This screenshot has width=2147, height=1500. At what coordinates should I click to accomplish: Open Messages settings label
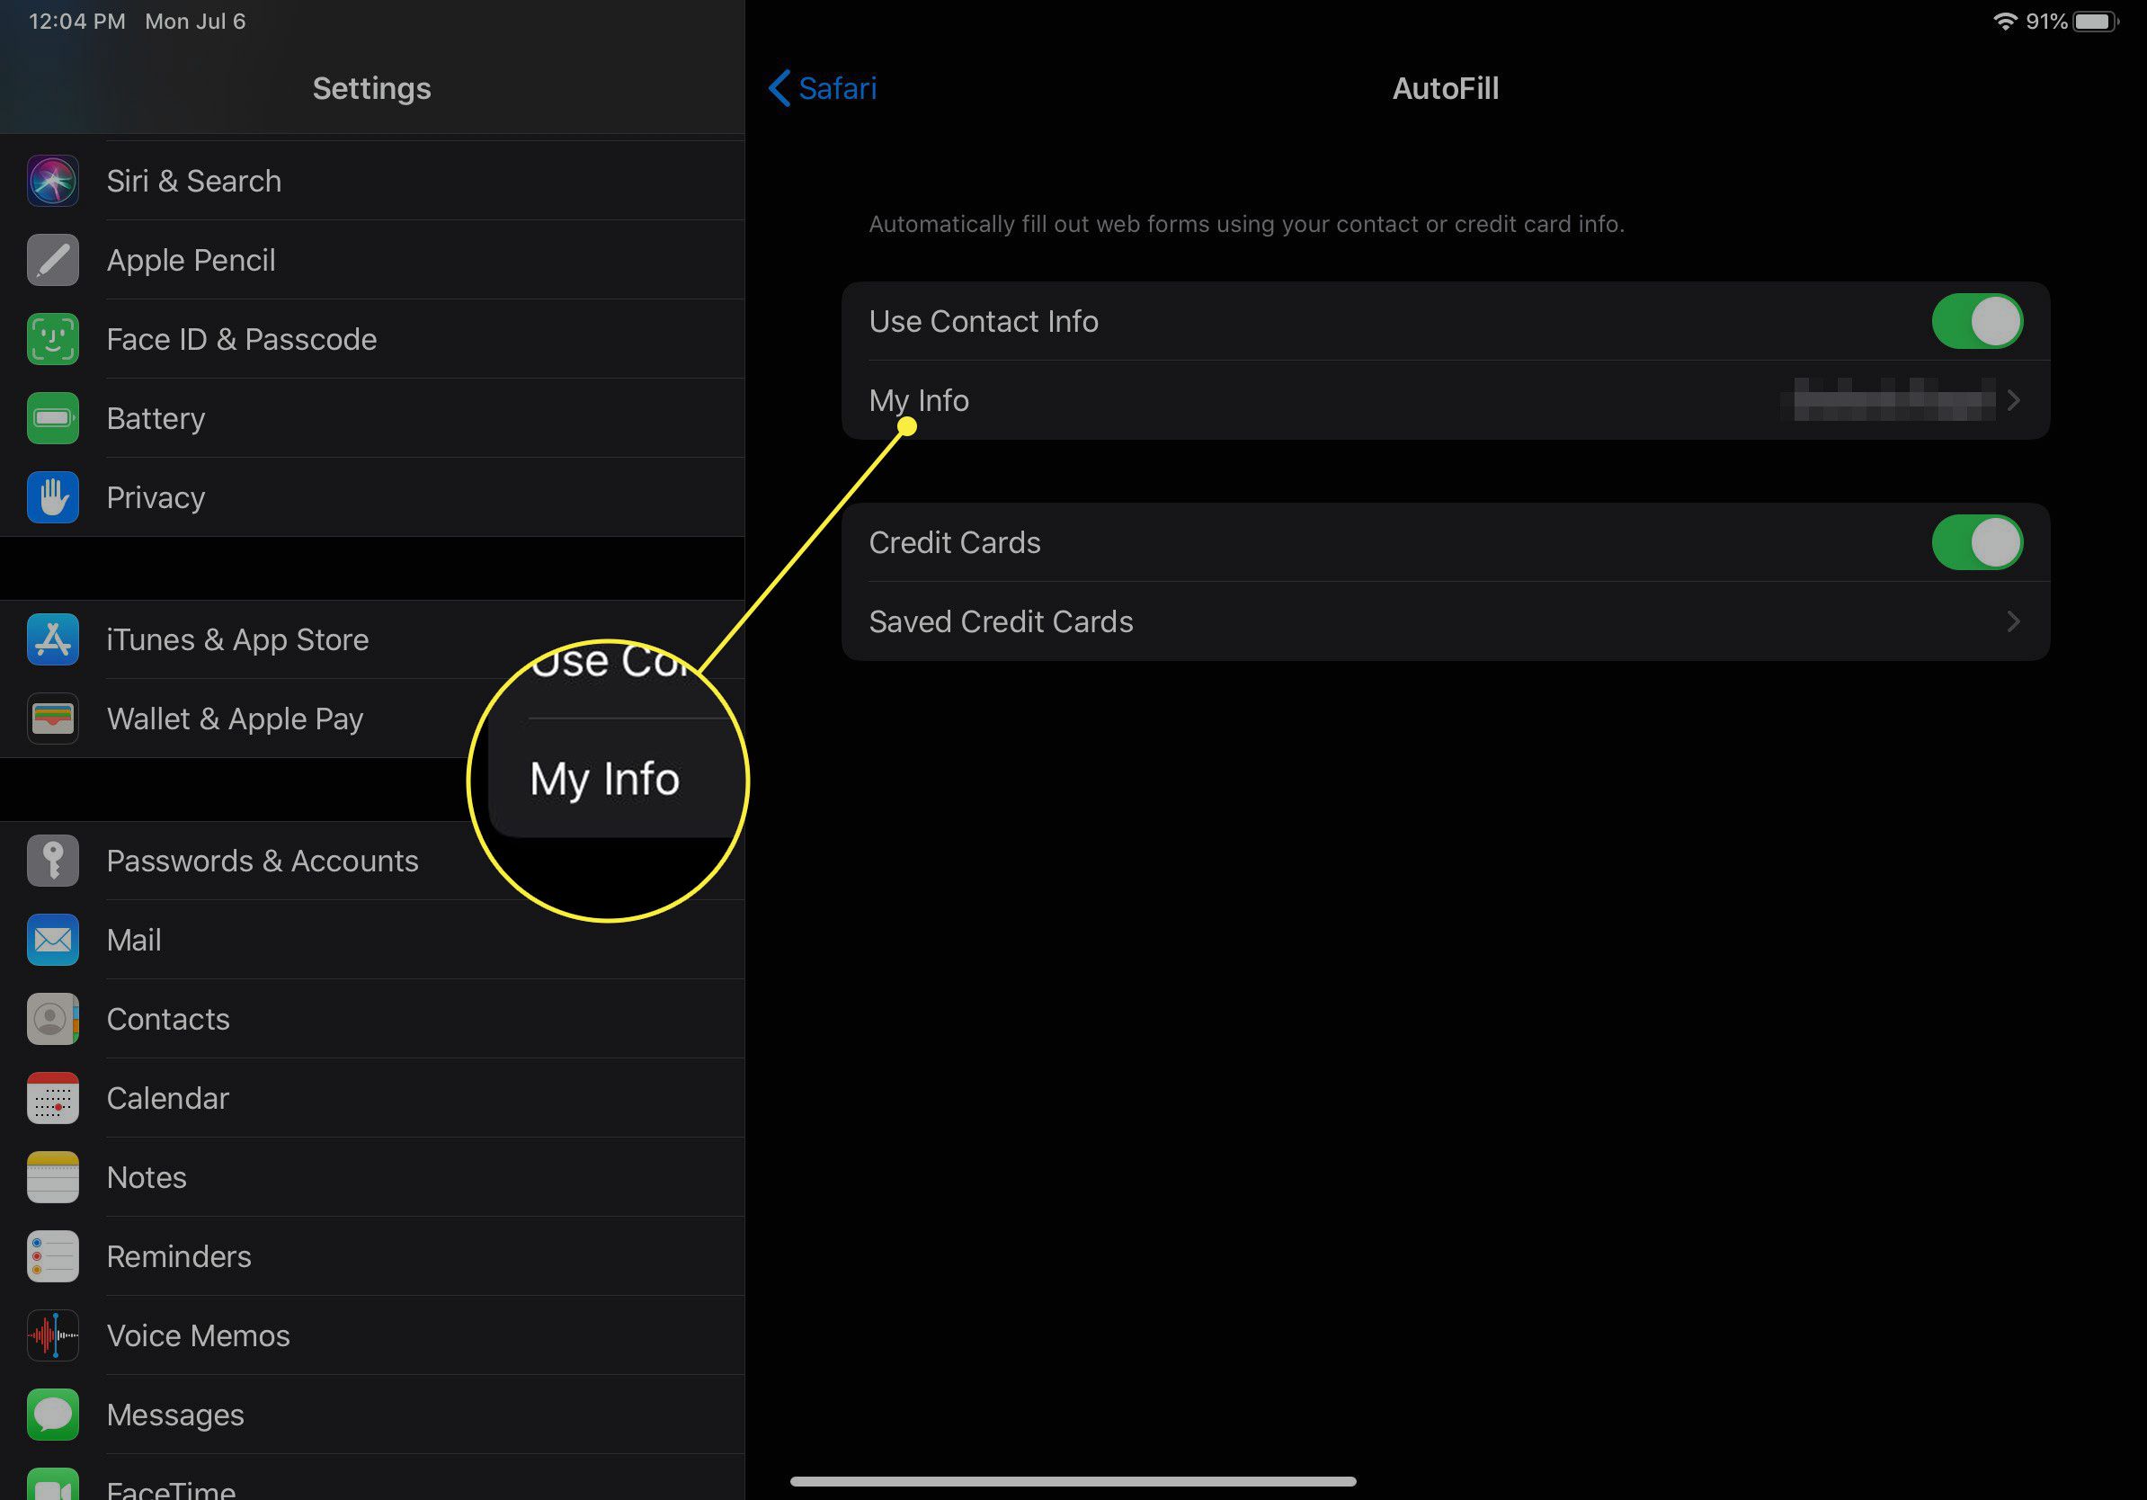tap(174, 1415)
